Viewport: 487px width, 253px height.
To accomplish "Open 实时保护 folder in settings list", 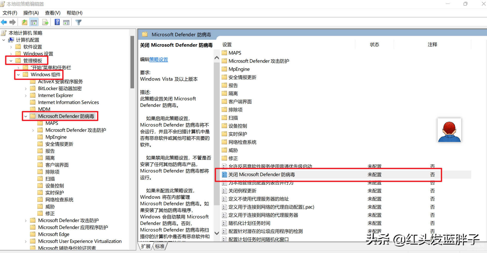I will point(238,134).
